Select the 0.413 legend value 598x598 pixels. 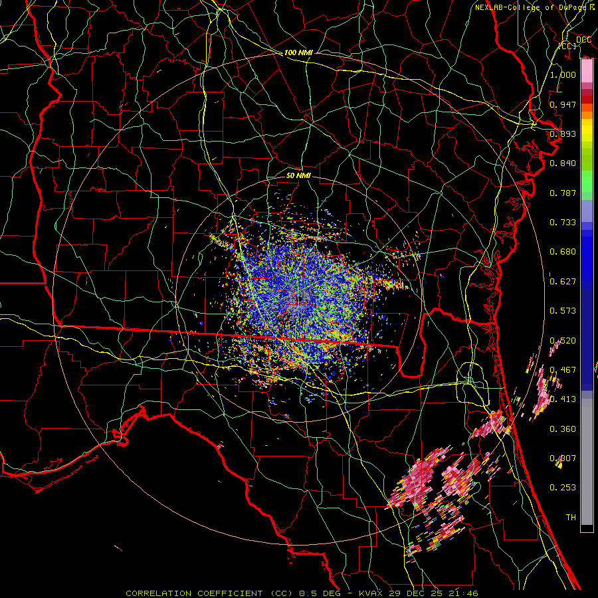click(x=563, y=399)
